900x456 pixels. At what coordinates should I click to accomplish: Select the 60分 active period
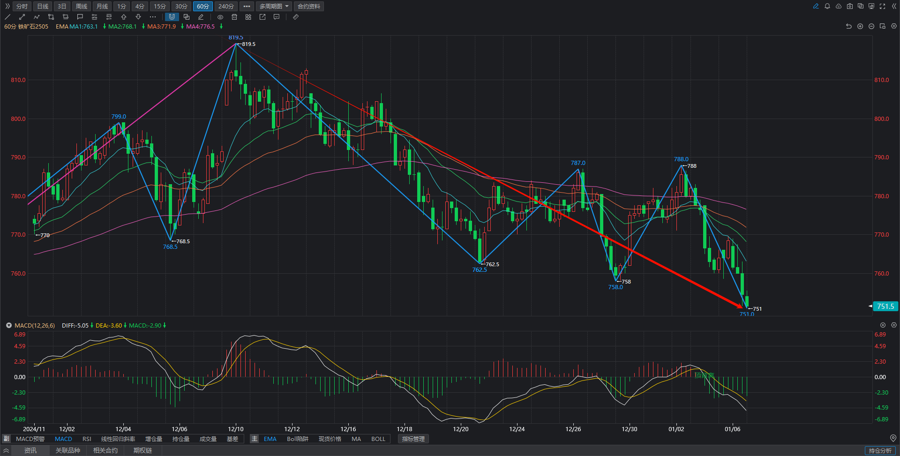[203, 6]
